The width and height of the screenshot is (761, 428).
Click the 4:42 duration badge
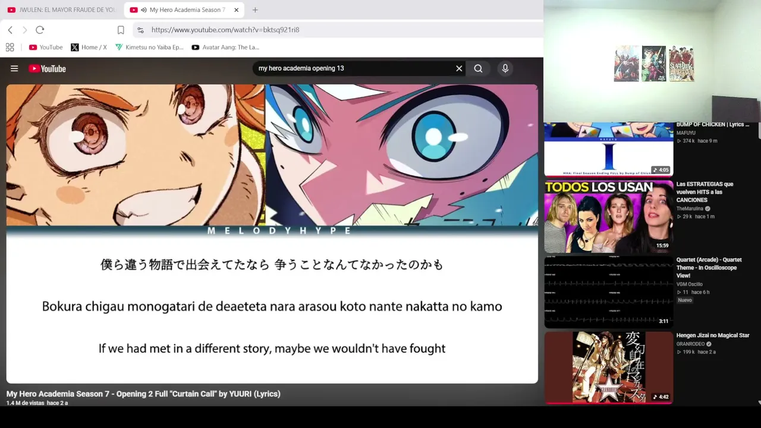coord(661,396)
